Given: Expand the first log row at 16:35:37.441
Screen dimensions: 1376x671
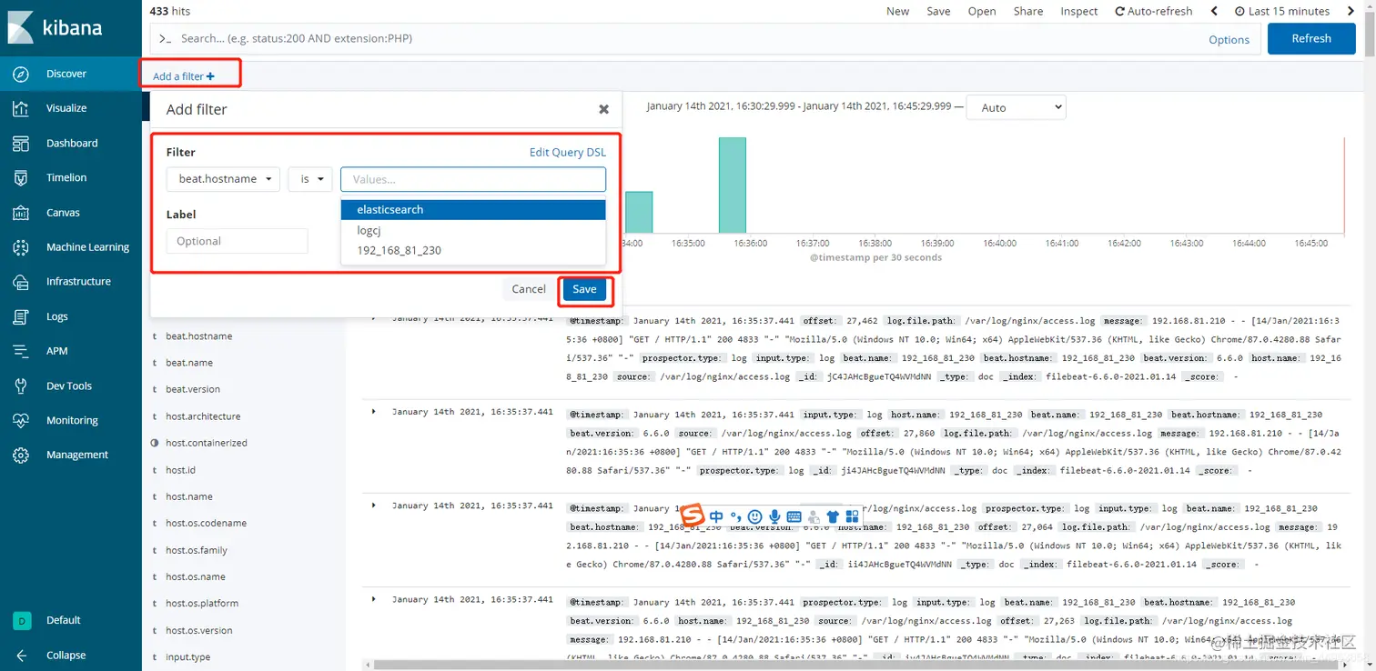Looking at the screenshot, I should coord(373,318).
